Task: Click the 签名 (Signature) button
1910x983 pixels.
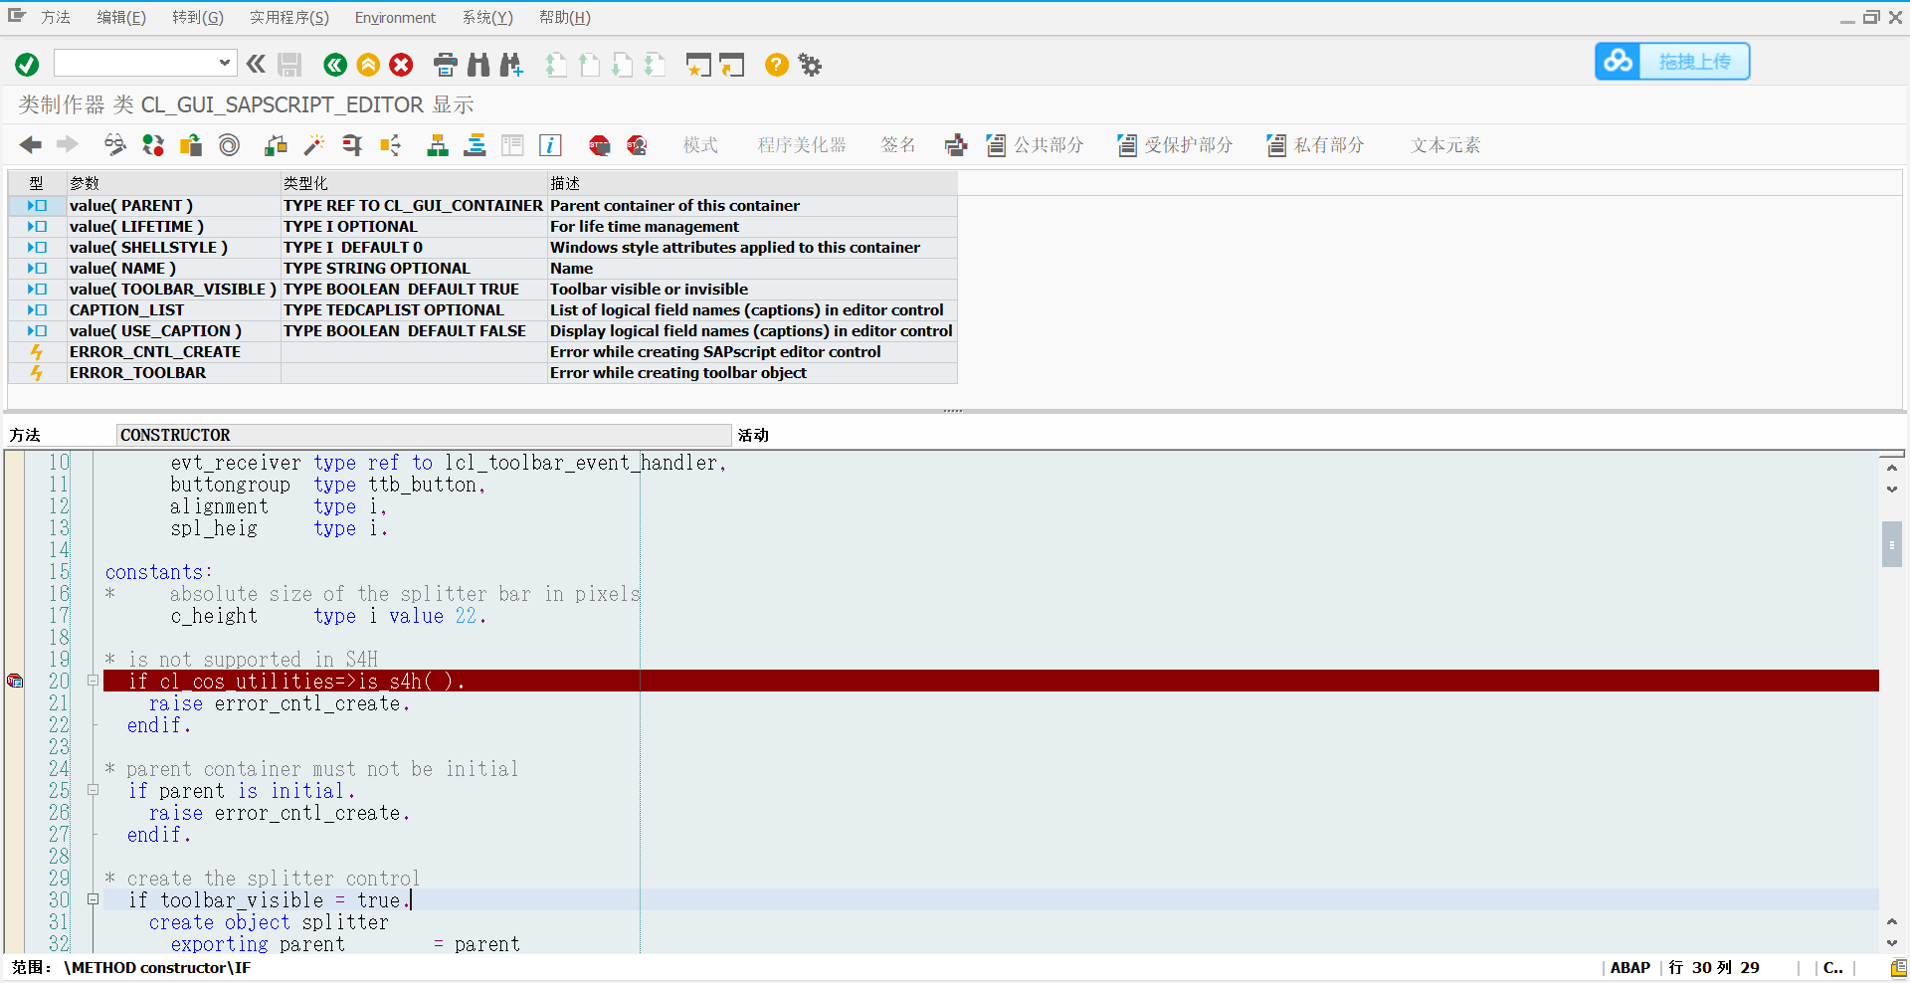Action: (898, 145)
